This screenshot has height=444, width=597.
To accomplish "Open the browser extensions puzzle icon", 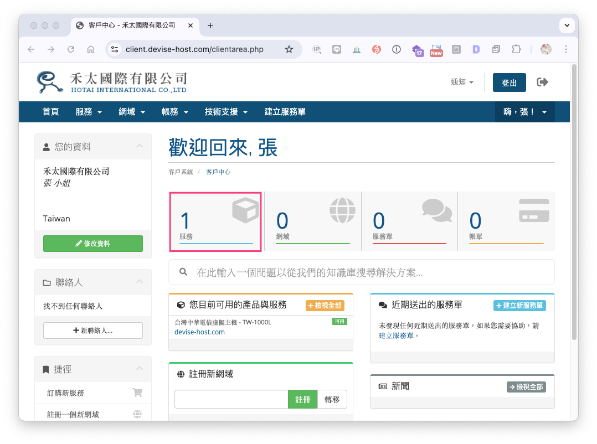I will click(x=516, y=49).
